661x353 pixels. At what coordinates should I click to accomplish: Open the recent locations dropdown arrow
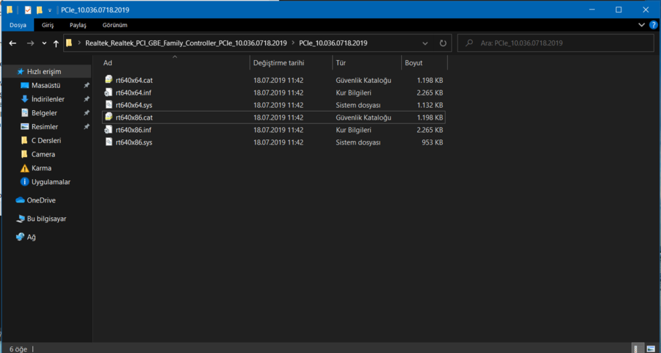pos(43,43)
